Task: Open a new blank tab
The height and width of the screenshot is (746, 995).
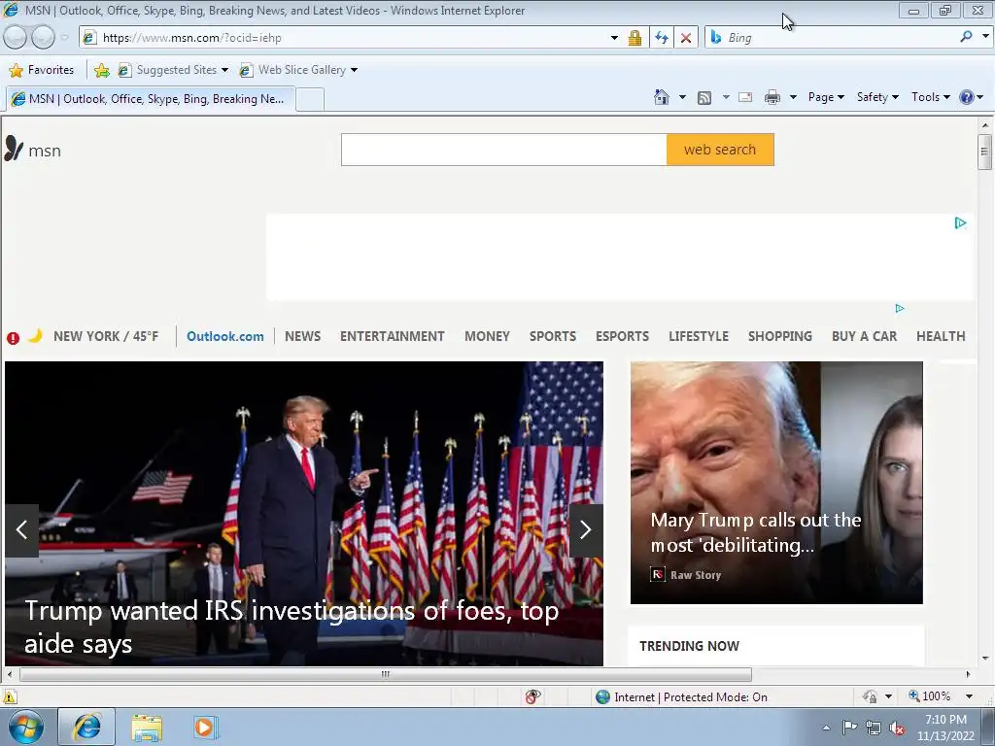Action: [310, 100]
